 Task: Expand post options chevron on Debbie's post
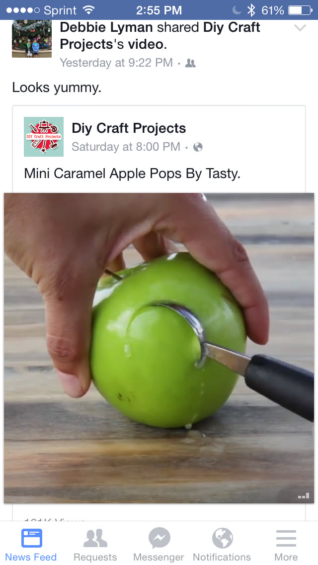pyautogui.click(x=300, y=28)
